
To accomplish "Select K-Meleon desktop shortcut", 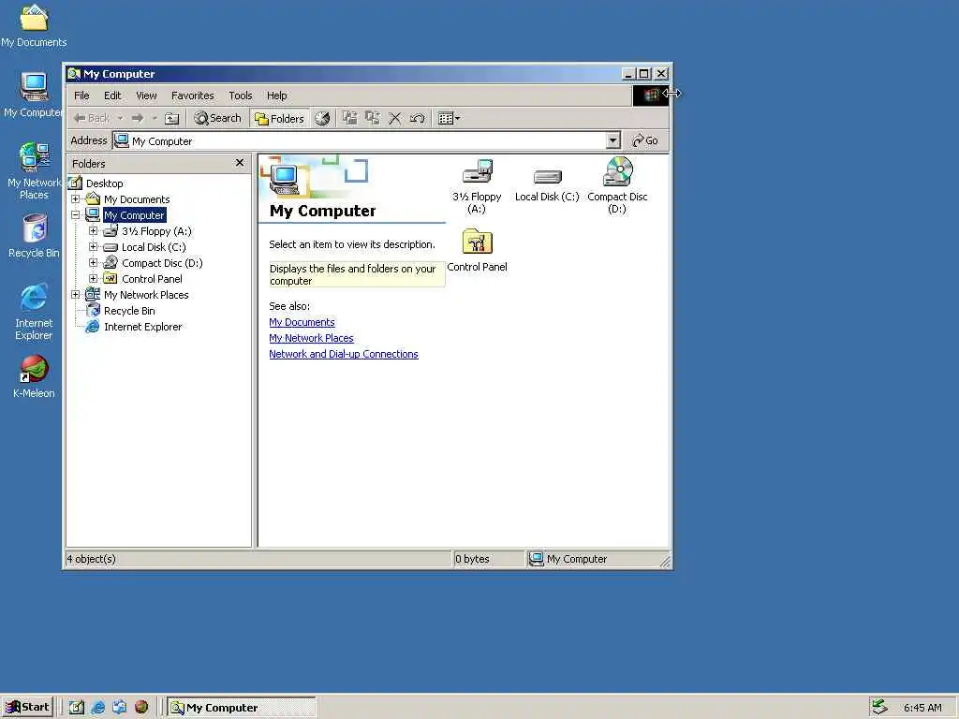I will [34, 376].
